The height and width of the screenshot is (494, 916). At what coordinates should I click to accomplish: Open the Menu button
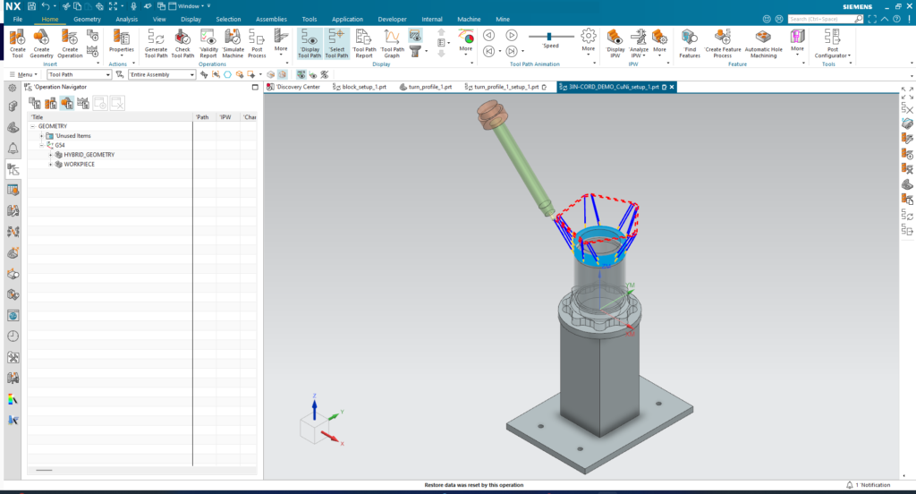[x=23, y=75]
